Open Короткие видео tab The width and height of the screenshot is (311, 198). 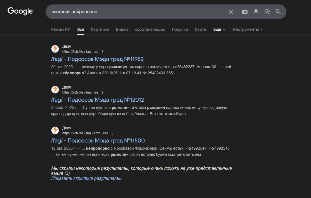(x=150, y=29)
